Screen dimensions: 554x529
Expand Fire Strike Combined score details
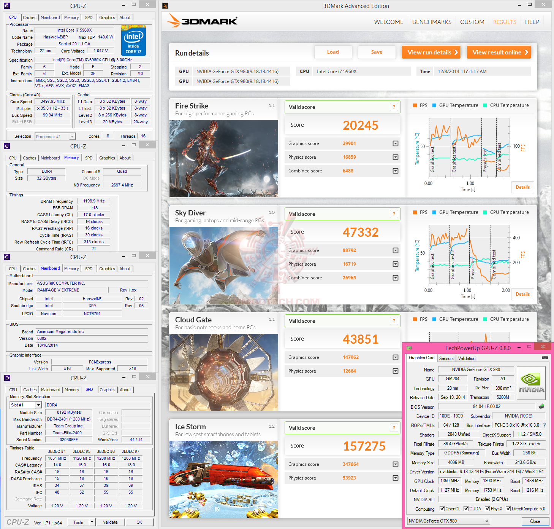(396, 171)
